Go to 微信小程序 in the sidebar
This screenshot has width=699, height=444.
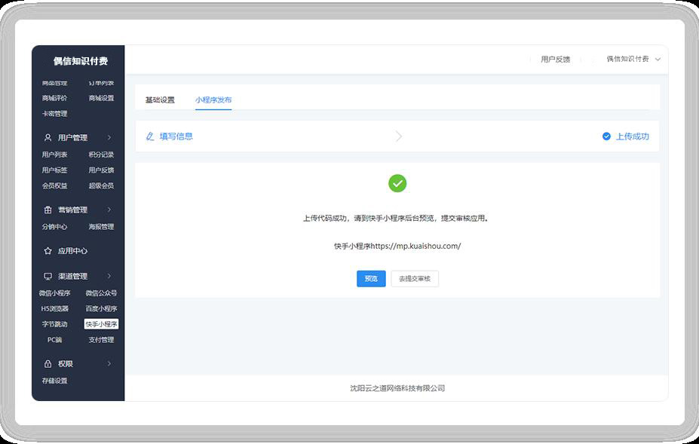coord(55,293)
